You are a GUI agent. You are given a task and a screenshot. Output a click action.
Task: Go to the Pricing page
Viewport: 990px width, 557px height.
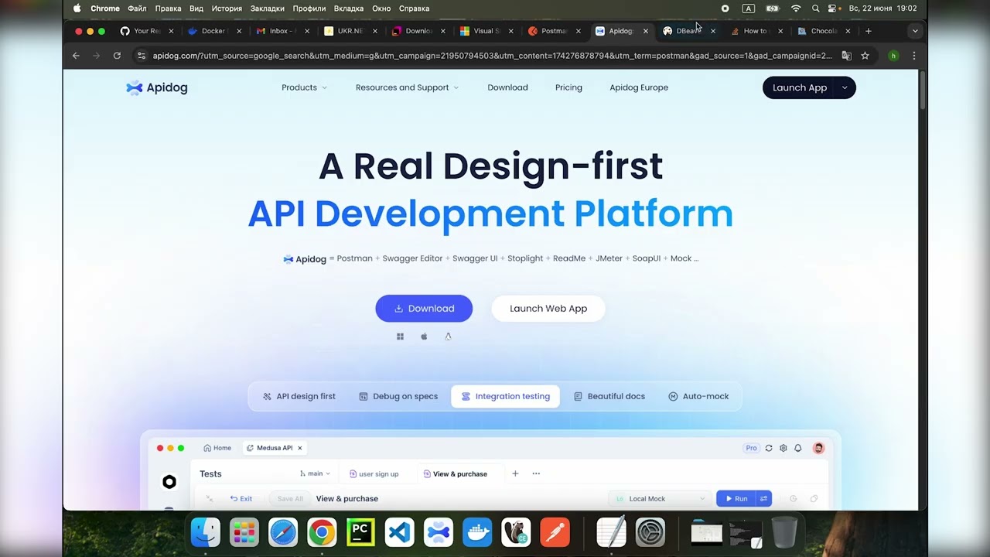(568, 87)
